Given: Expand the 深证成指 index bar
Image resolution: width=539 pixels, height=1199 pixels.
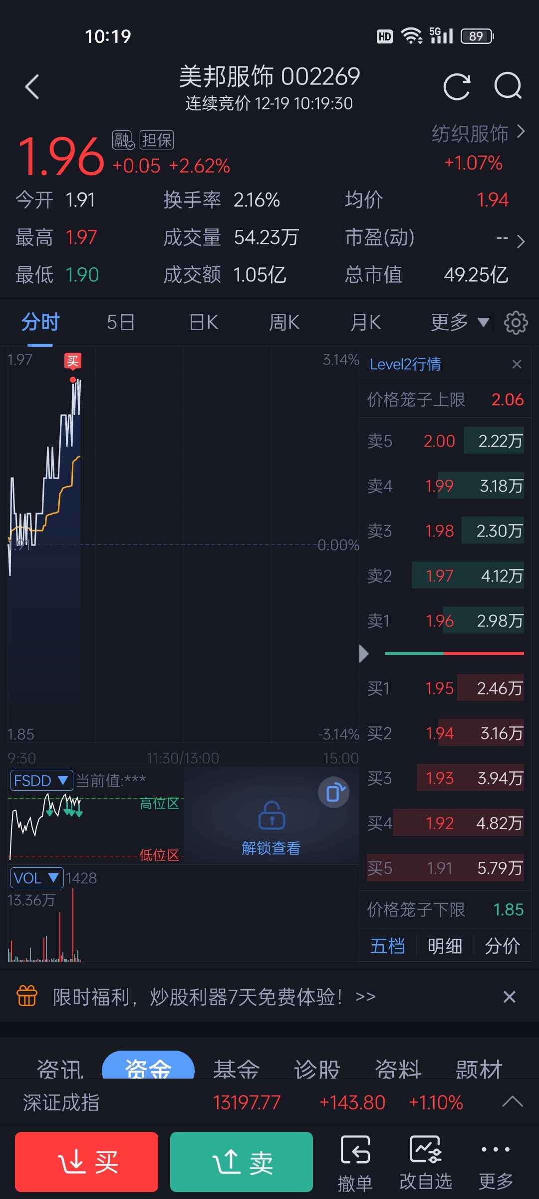Looking at the screenshot, I should pyautogui.click(x=513, y=1102).
